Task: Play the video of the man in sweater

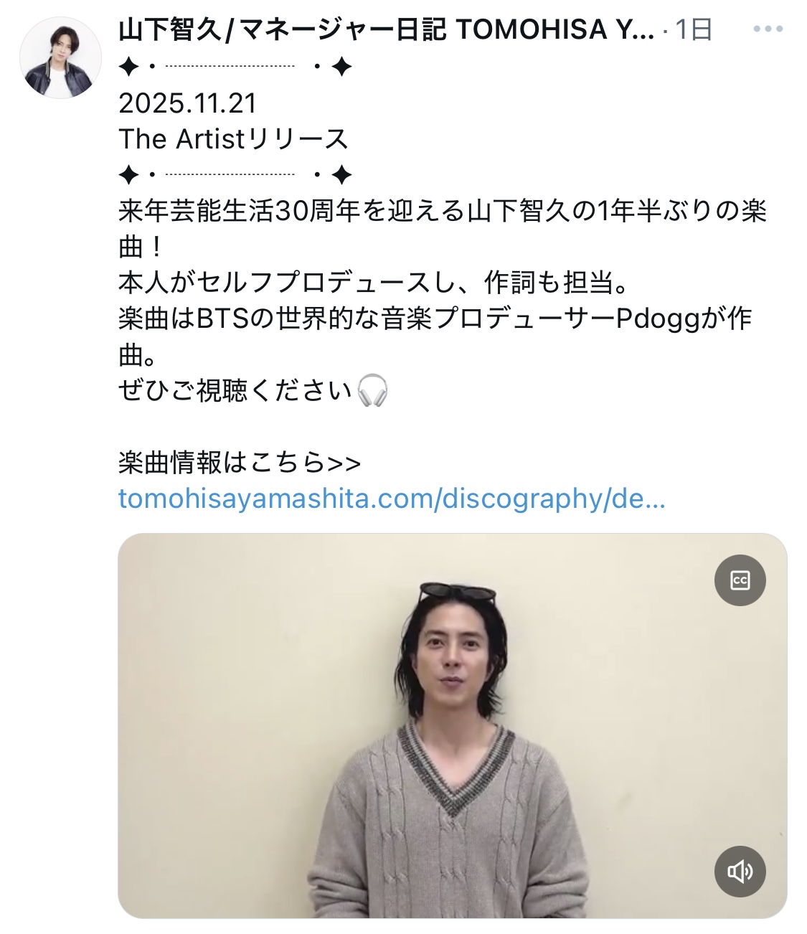Action: [453, 725]
